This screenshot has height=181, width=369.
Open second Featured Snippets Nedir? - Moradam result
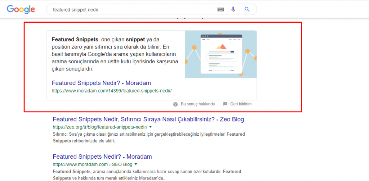tap(102, 157)
